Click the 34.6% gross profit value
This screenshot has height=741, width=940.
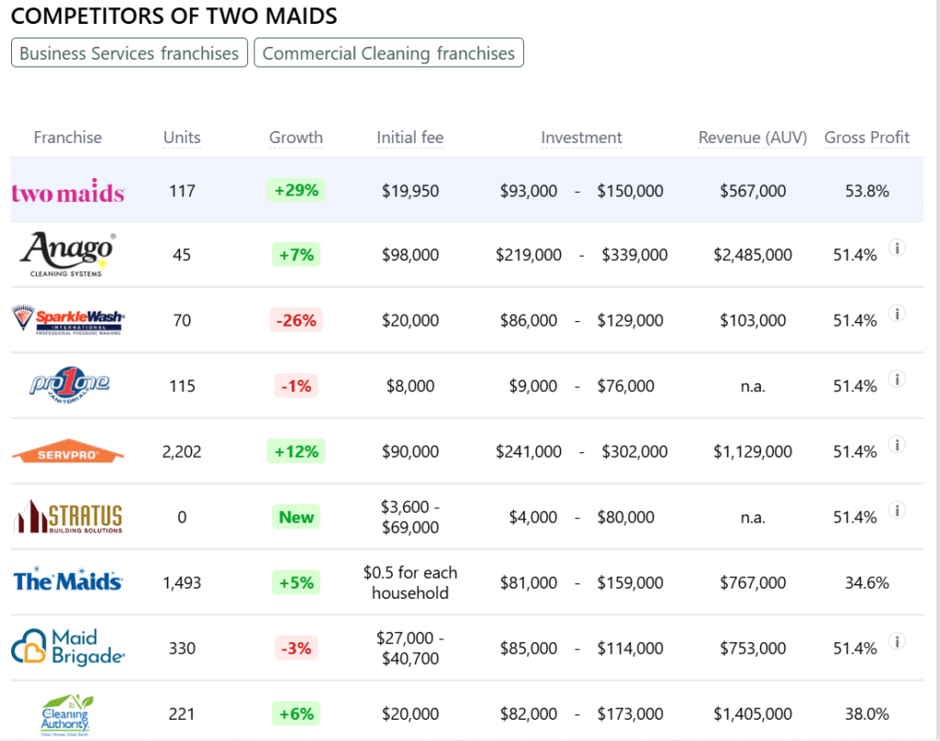867,582
